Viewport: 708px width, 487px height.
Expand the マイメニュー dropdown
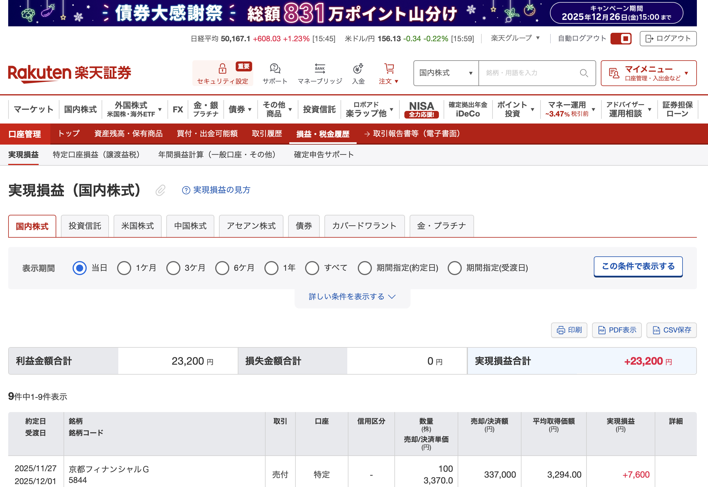(649, 73)
